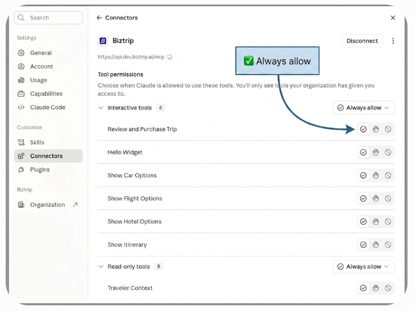Set Show Car Options to always allow
415x311 pixels.
[x=363, y=175]
